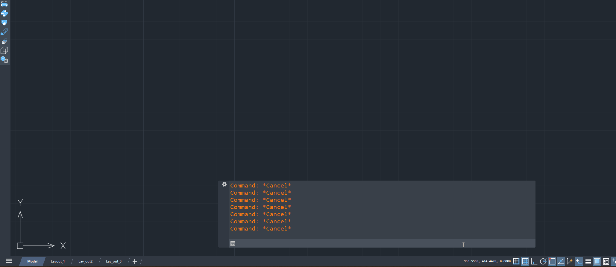The height and width of the screenshot is (267, 616).
Task: Toggle lineweight display three-lines icon
Action: (x=588, y=261)
